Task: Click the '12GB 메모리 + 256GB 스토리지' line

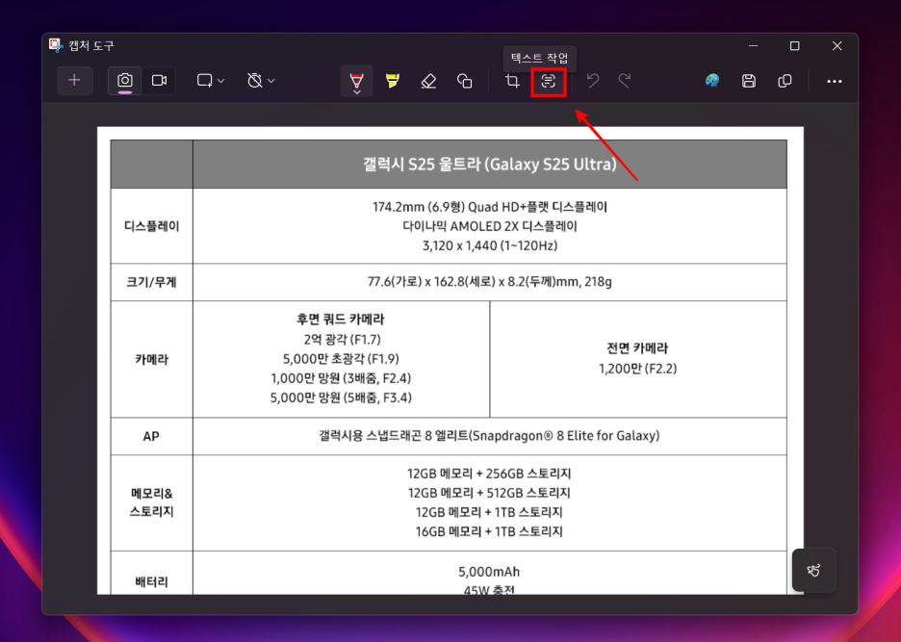Action: pos(490,474)
